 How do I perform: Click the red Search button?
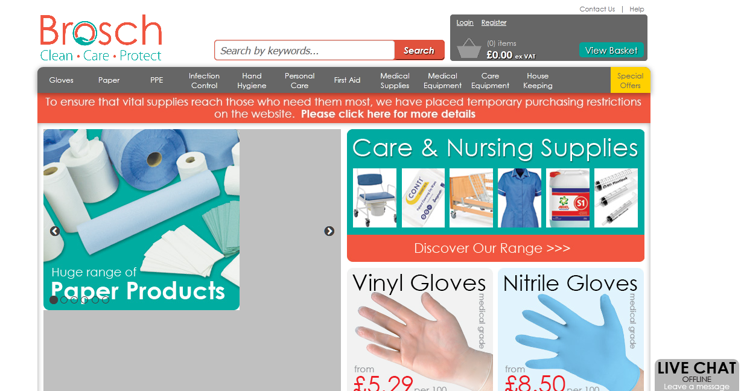pos(419,50)
